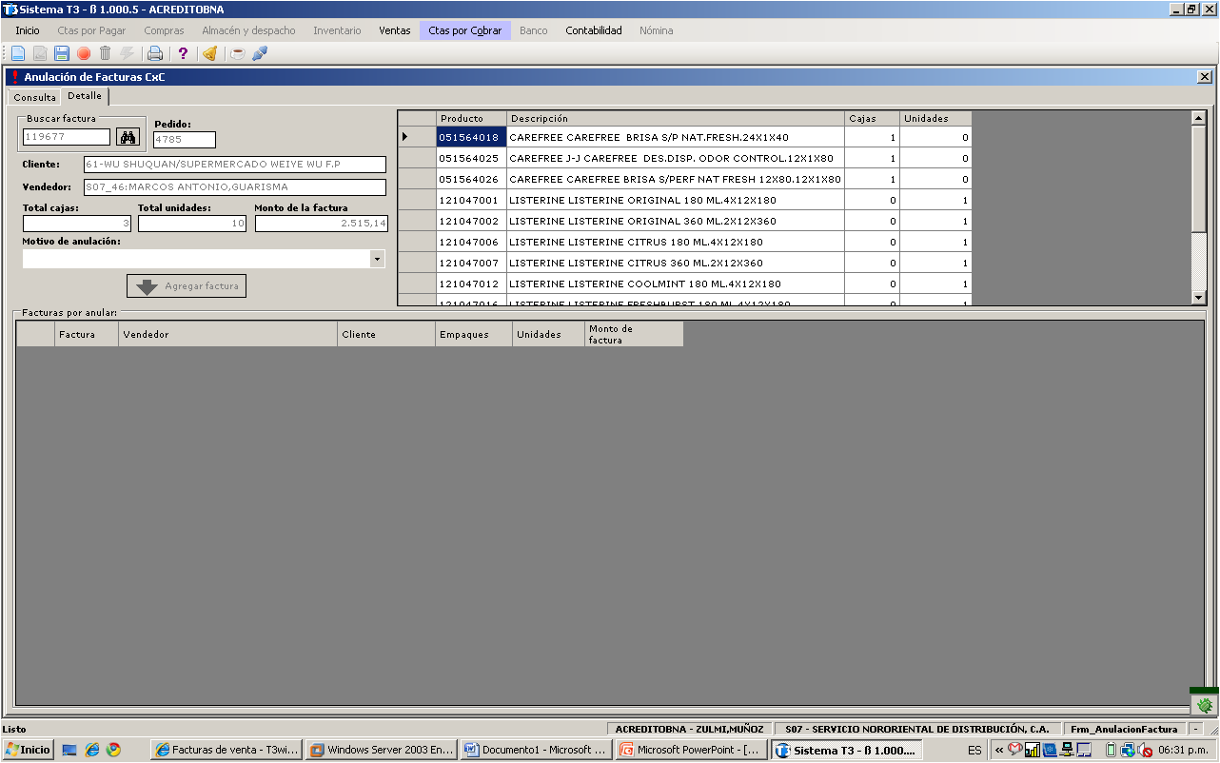The image size is (1220, 763).
Task: Open help with the purple question mark
Action: click(x=183, y=53)
